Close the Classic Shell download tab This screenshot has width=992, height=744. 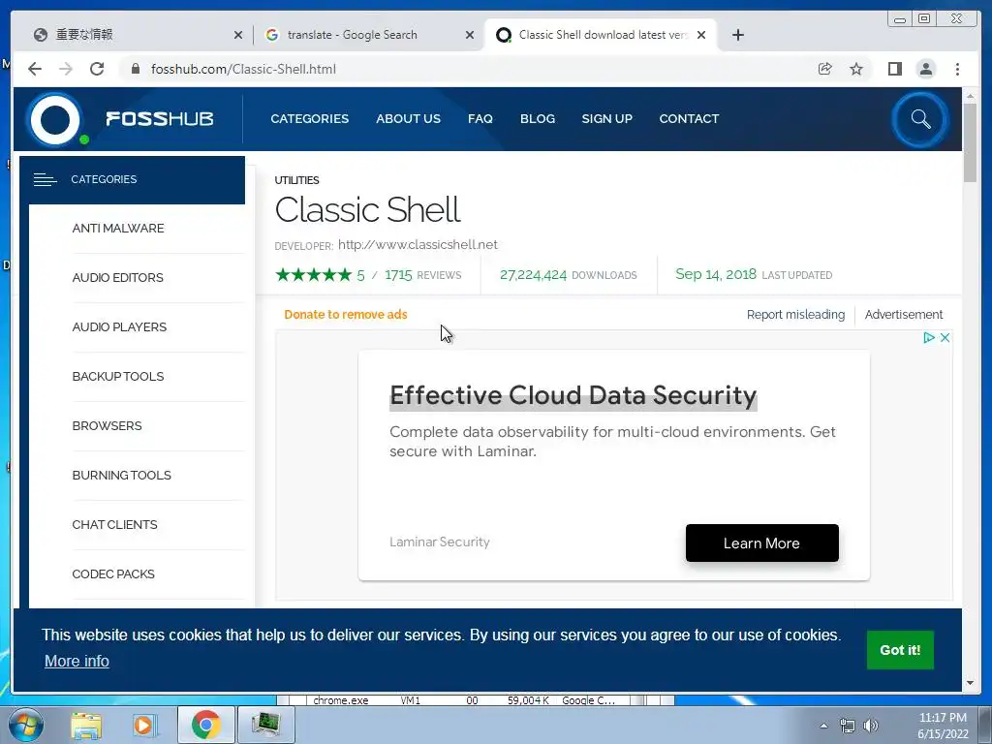click(701, 35)
